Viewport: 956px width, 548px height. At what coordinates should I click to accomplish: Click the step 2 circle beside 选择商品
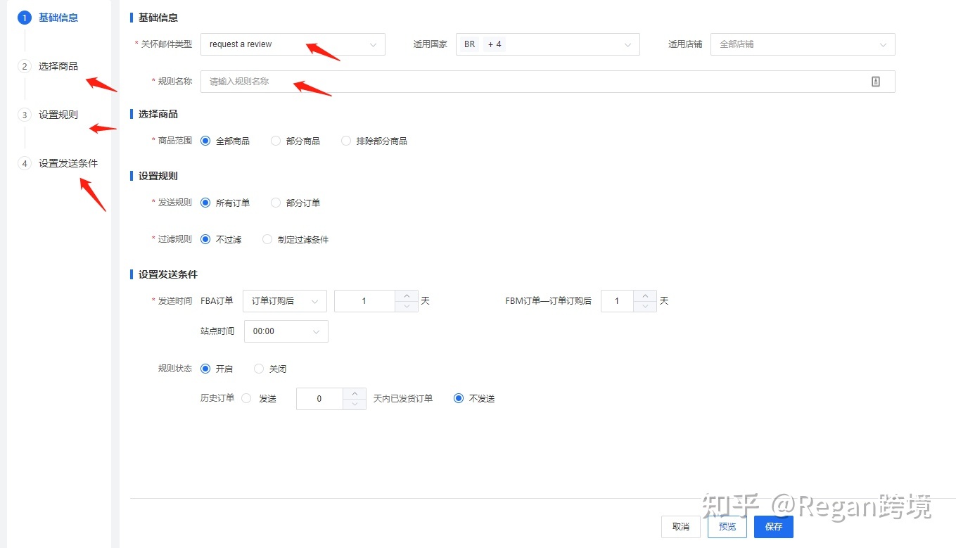[25, 66]
